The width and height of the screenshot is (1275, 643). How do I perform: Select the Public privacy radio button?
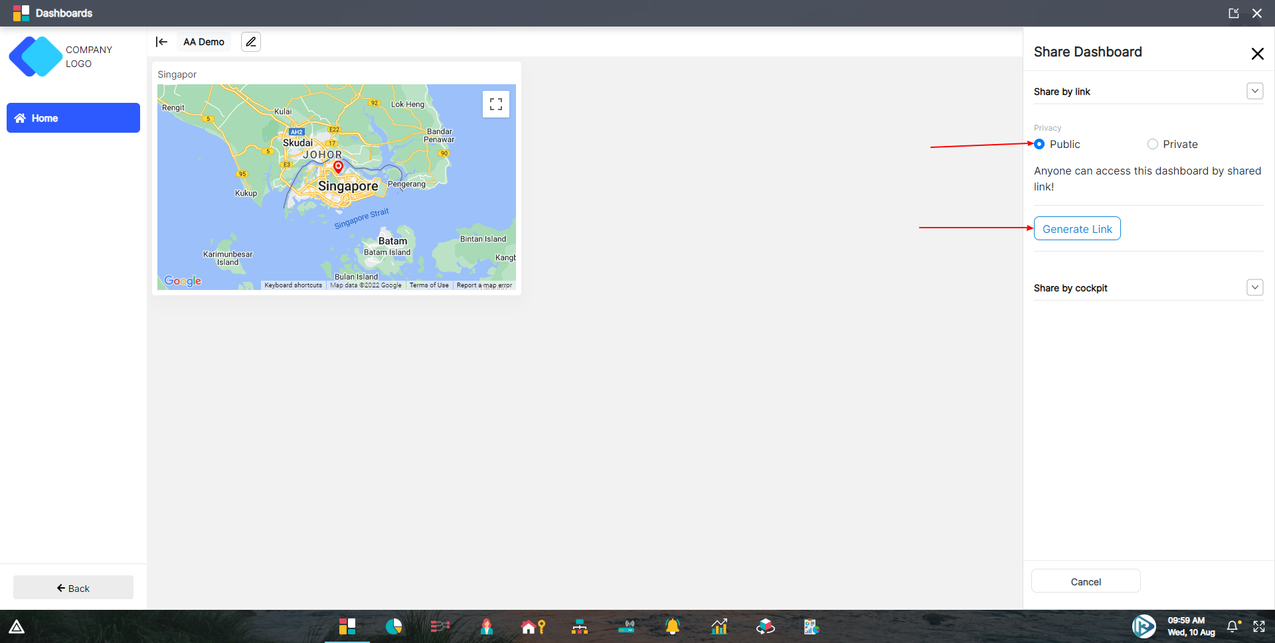point(1039,144)
